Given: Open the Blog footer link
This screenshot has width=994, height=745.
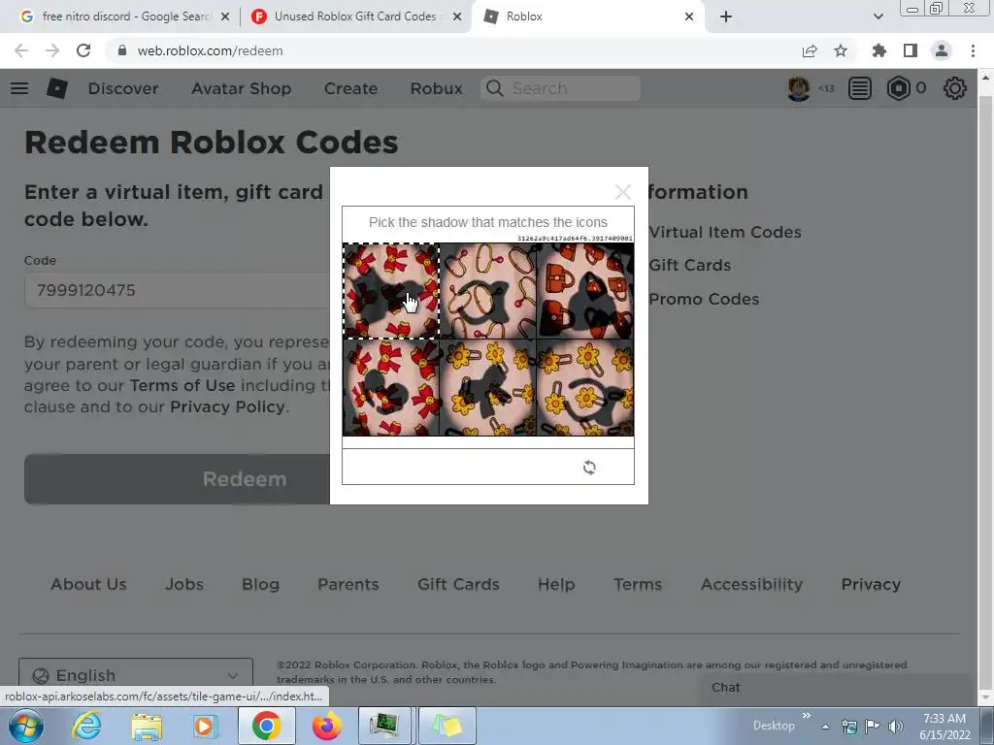Looking at the screenshot, I should 260,584.
